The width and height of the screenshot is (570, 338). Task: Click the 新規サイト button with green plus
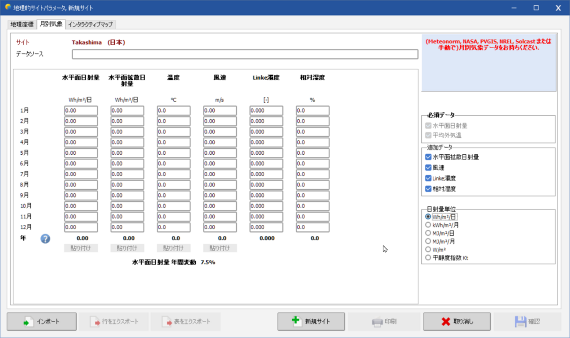pos(311,322)
